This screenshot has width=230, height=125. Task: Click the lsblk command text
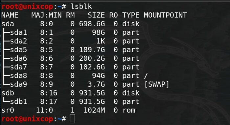click(81, 7)
